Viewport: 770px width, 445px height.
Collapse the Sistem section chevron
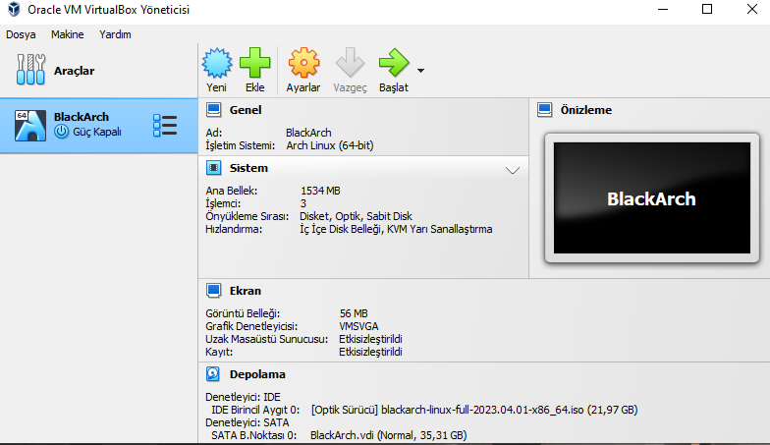(513, 171)
